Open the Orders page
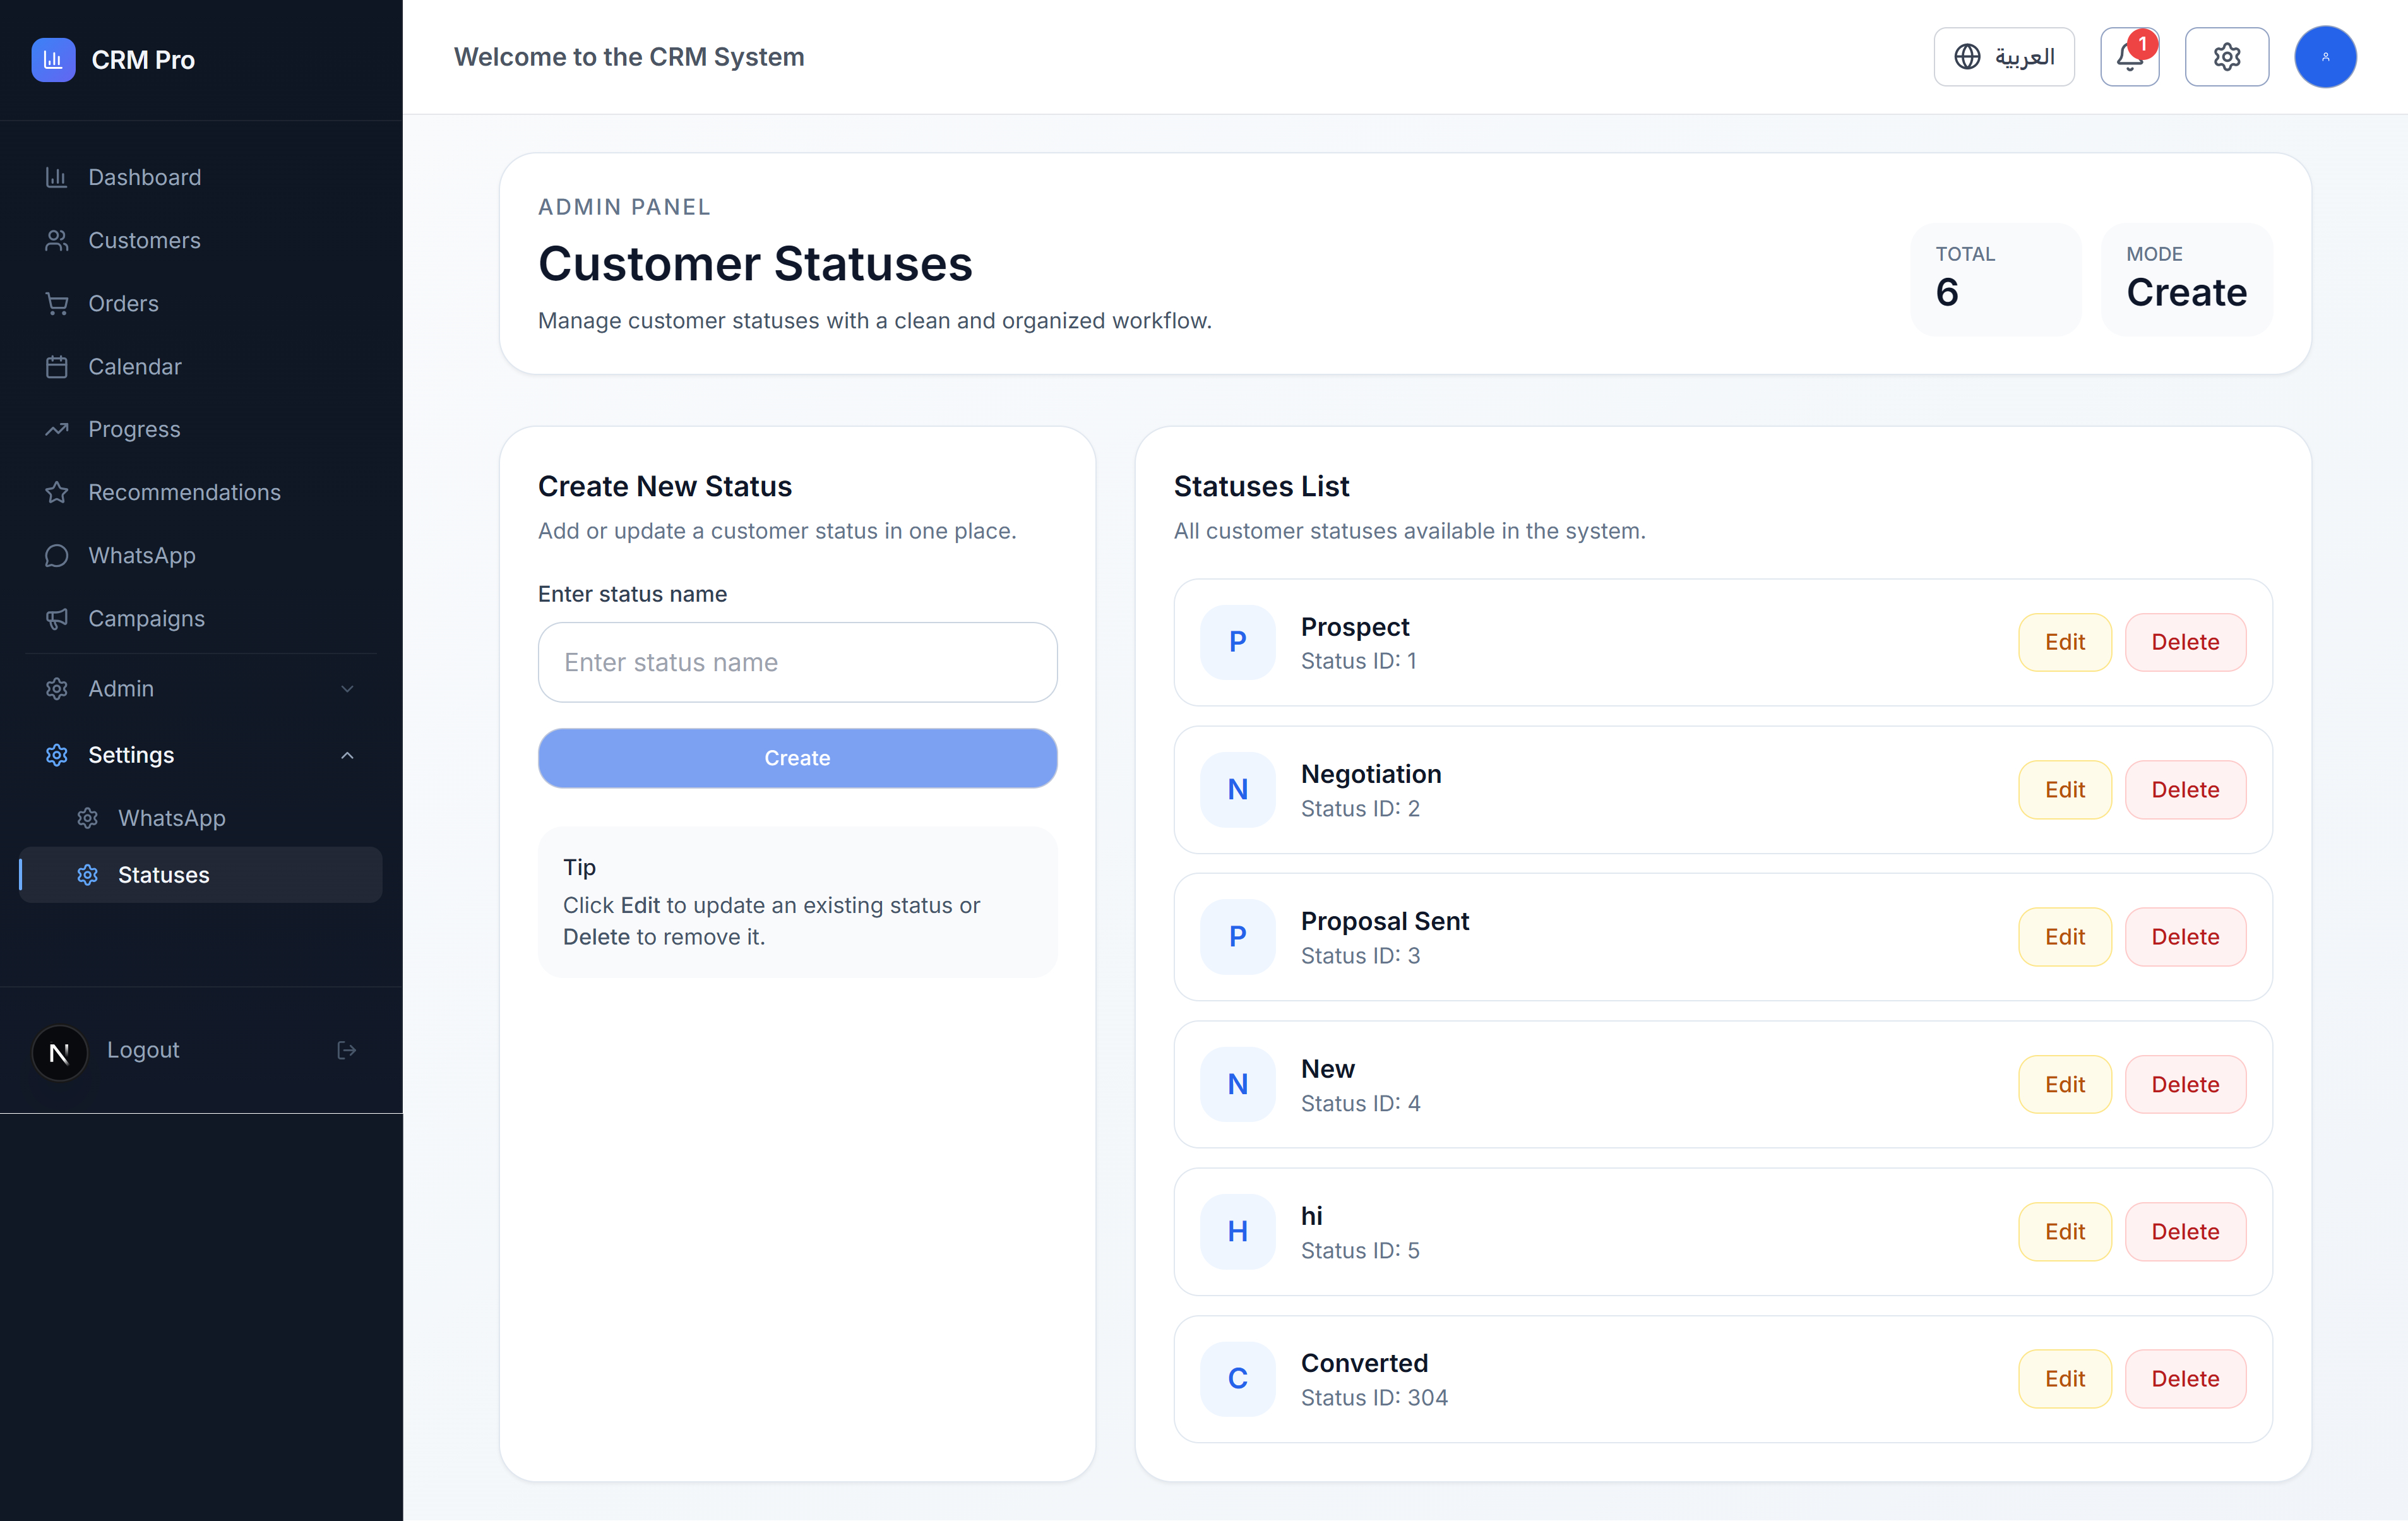Screen dimensions: 2408x1521 coord(200,303)
